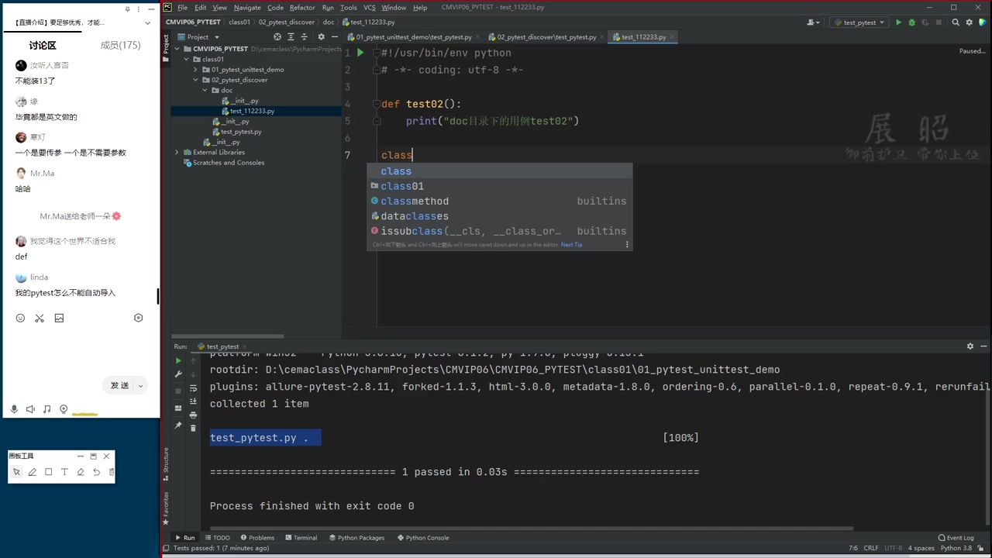992x558 pixels.
Task: Start debugging with the green bug icon
Action: [911, 22]
